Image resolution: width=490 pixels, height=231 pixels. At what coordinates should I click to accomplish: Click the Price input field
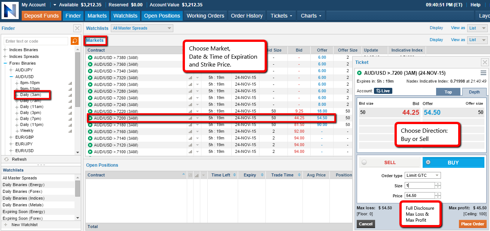pos(420,195)
